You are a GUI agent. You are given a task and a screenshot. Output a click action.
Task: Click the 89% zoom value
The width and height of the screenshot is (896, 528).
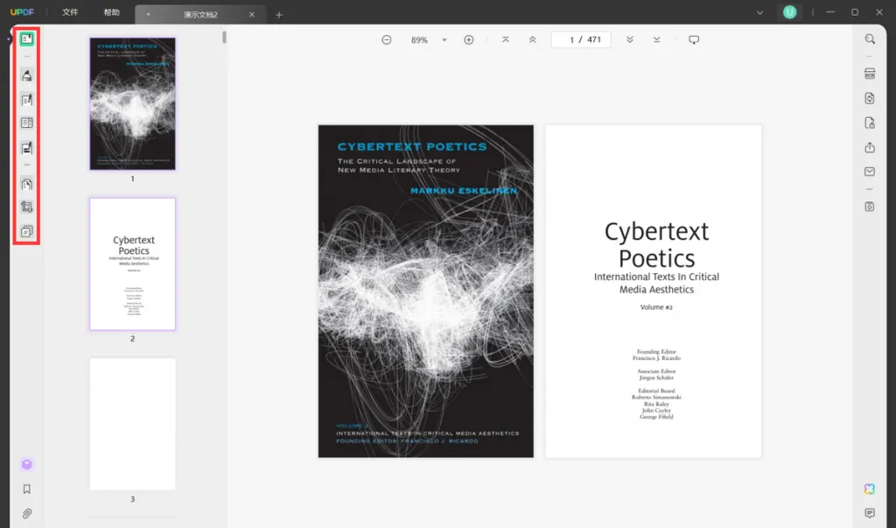pos(419,40)
